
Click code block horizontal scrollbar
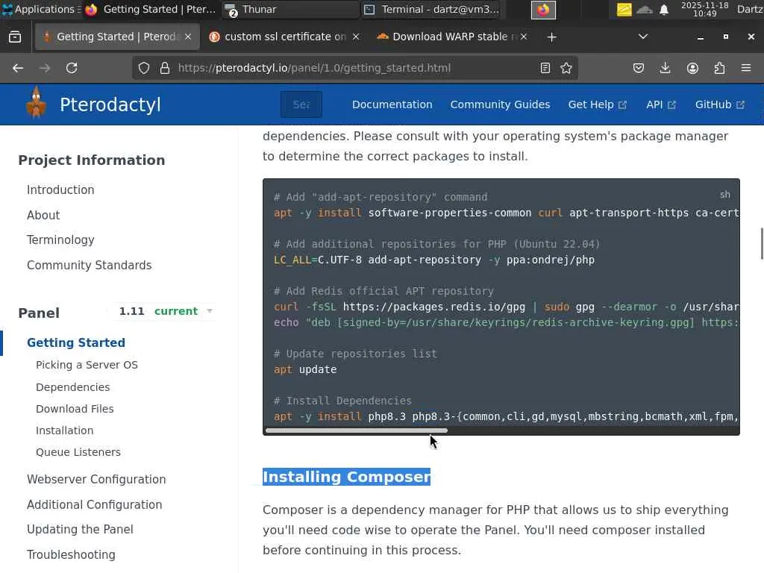[356, 430]
